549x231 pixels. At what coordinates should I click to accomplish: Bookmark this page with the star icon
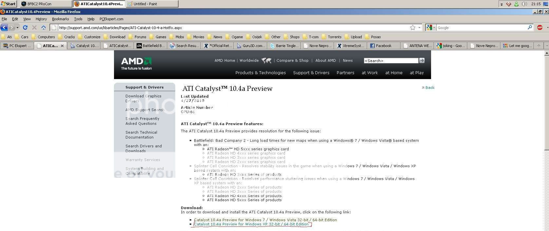[413, 28]
